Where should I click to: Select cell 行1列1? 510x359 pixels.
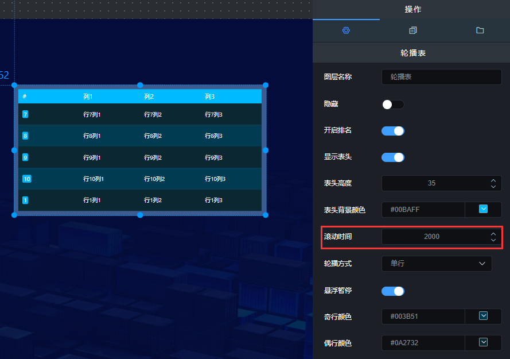[x=92, y=200]
